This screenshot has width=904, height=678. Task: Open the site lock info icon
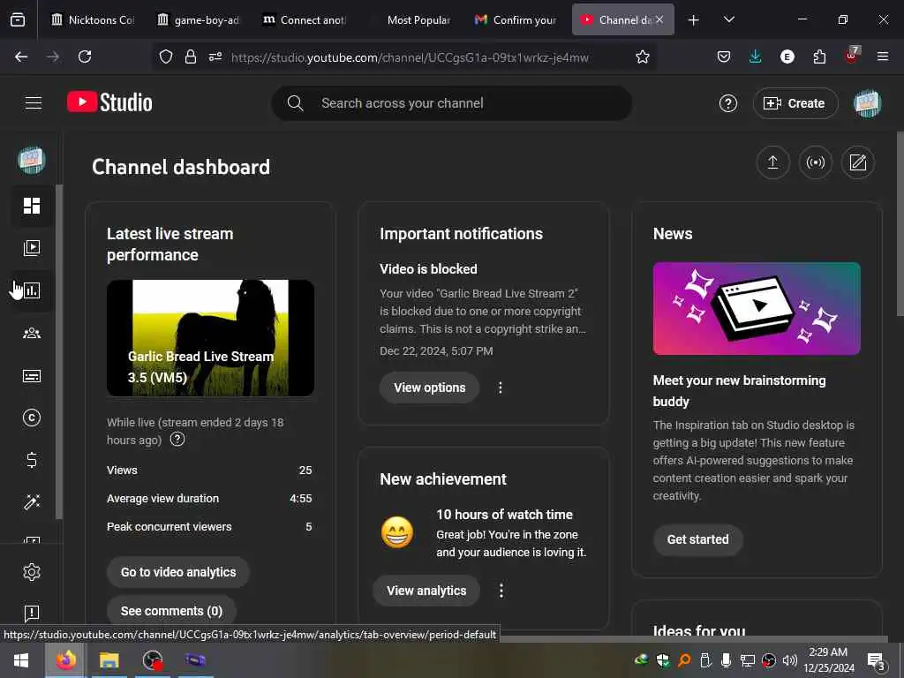point(191,56)
